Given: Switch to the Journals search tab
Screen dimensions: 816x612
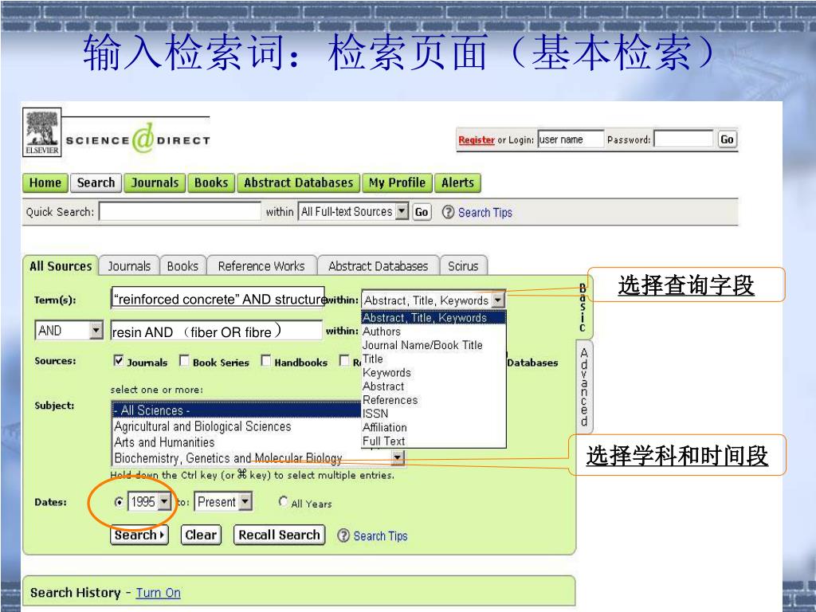Looking at the screenshot, I should point(129,266).
